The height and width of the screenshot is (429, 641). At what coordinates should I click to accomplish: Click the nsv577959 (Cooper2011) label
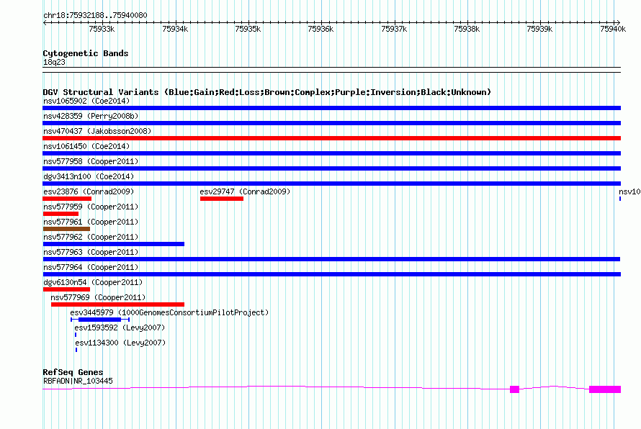91,207
